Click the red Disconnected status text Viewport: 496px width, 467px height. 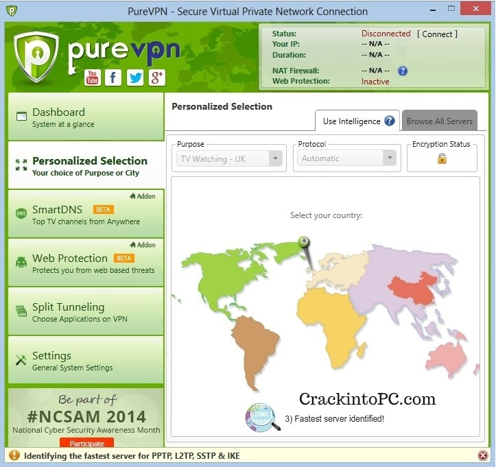(x=386, y=34)
